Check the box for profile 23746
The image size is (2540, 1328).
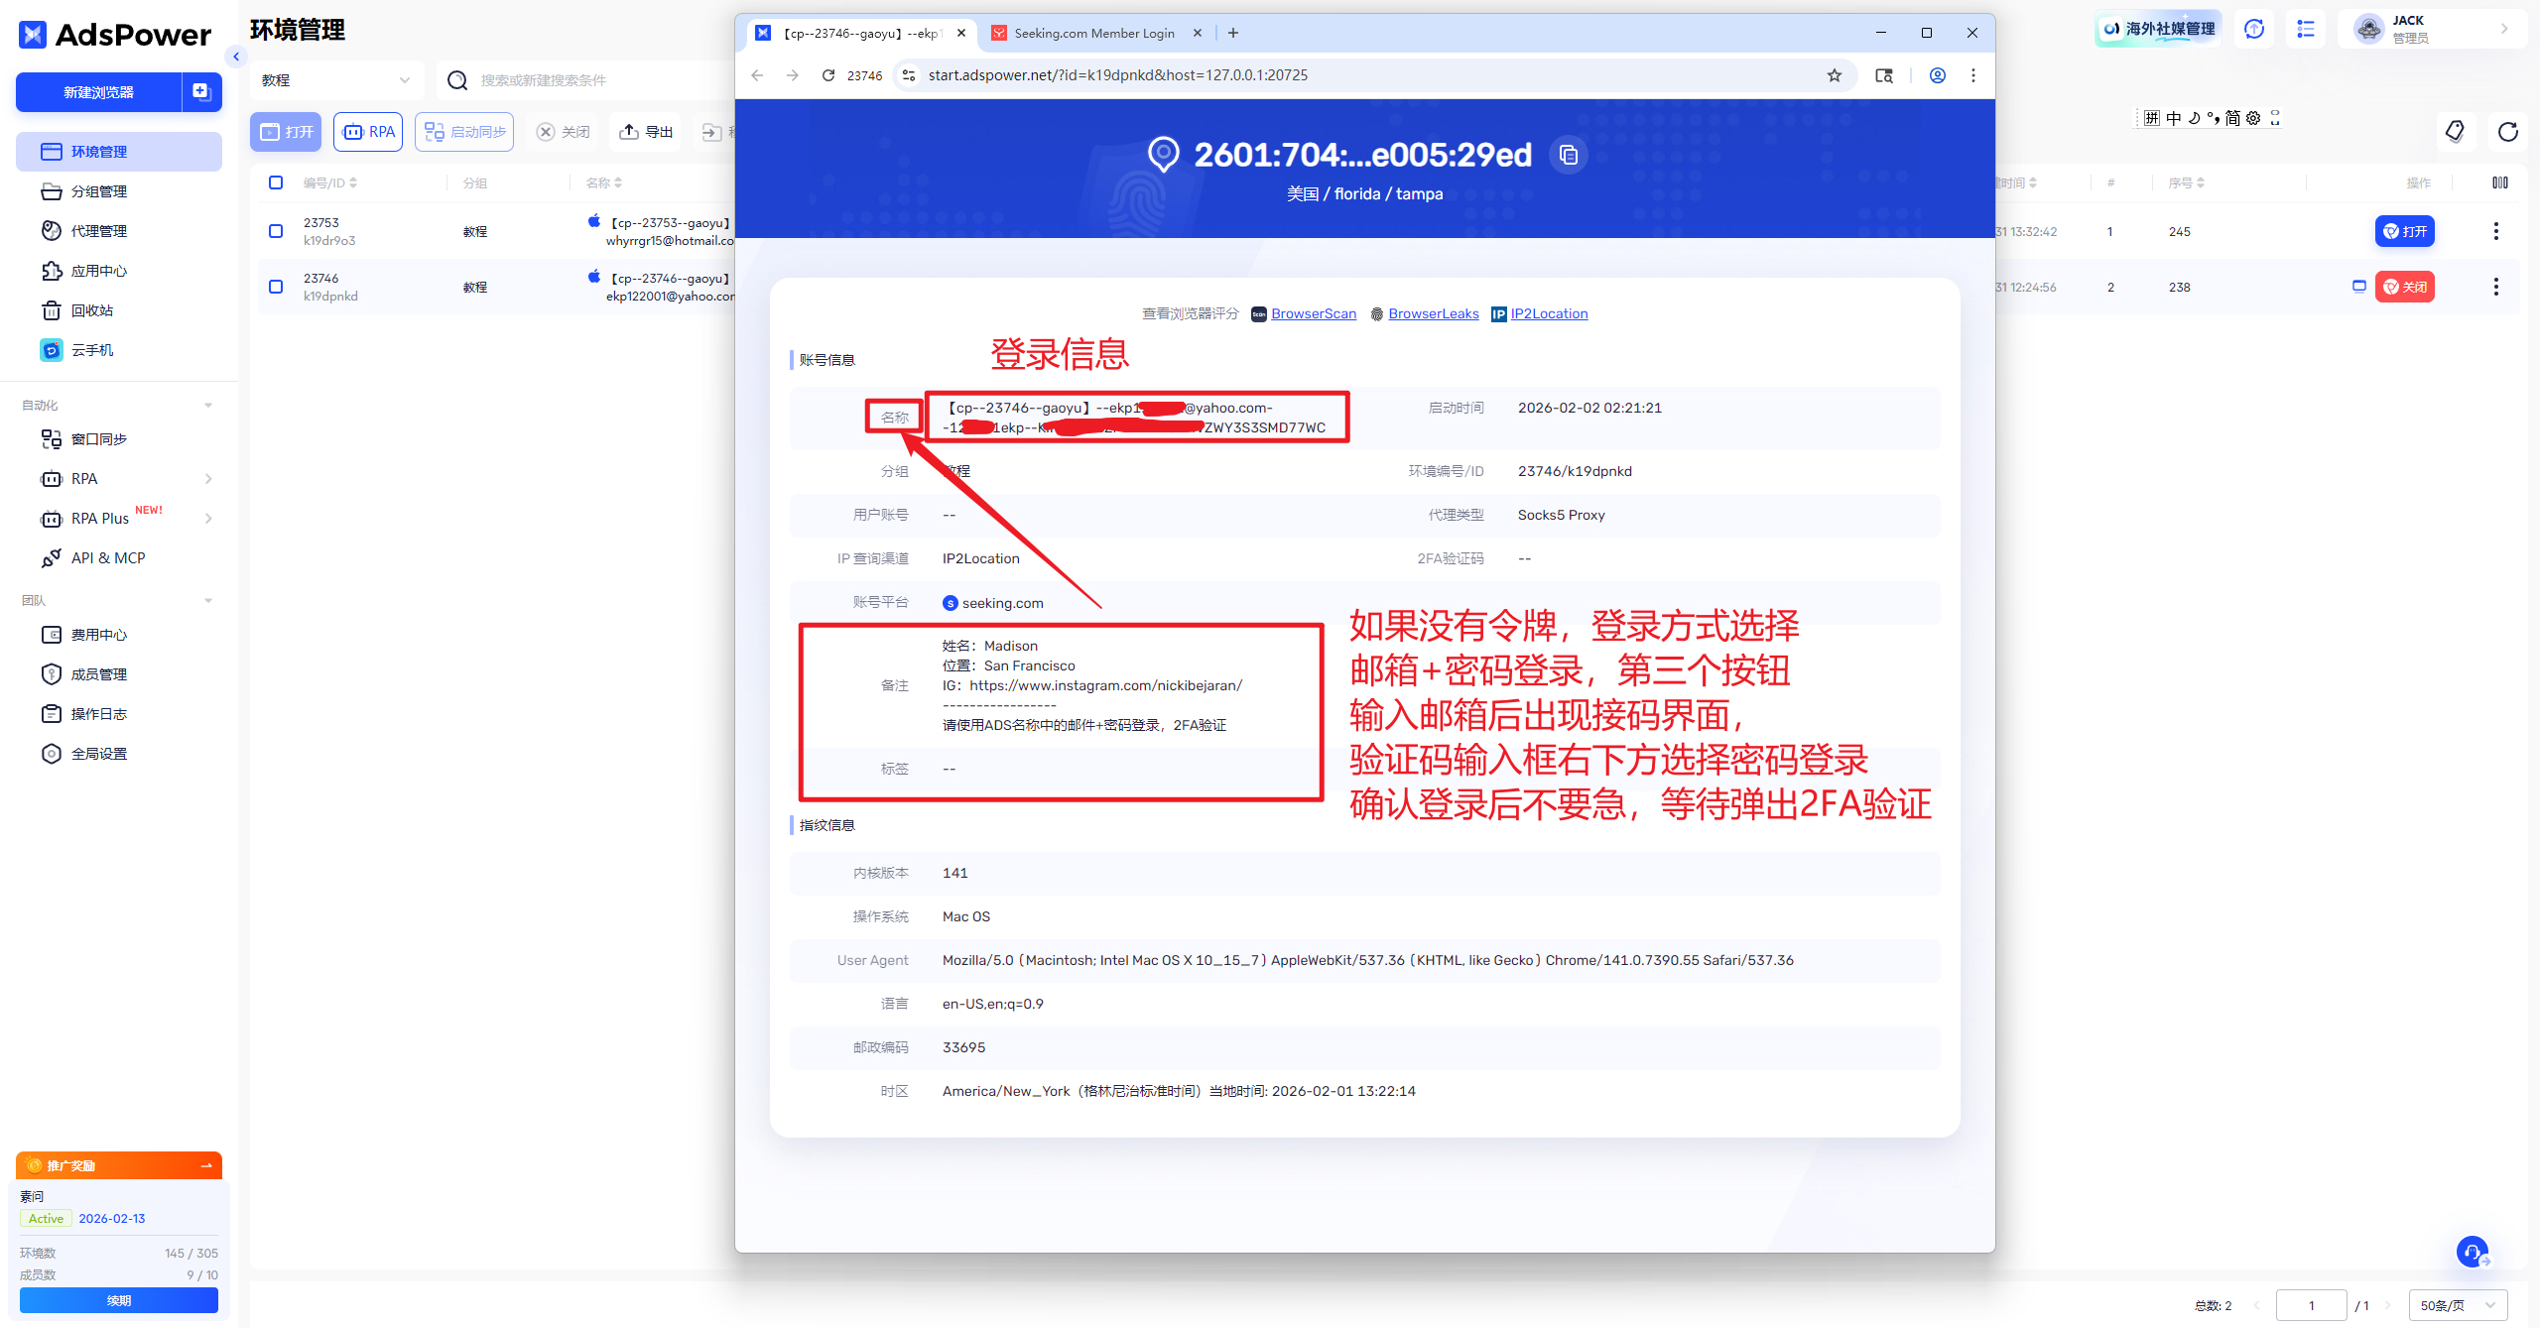click(276, 287)
